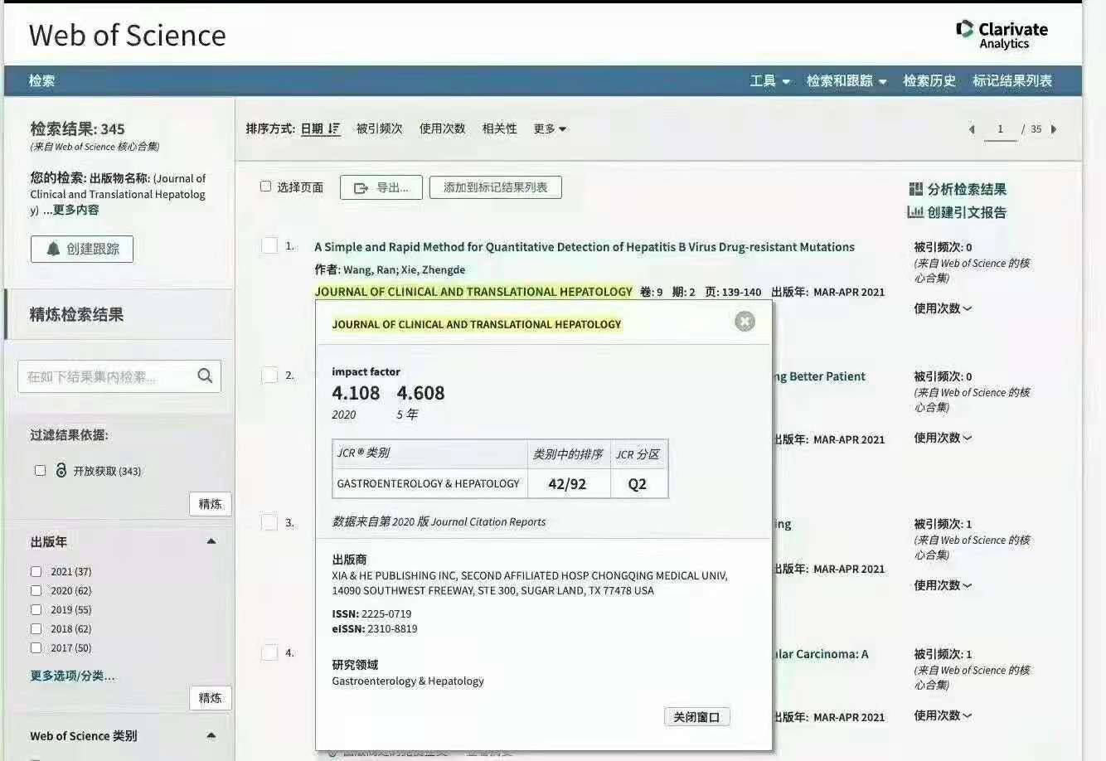The width and height of the screenshot is (1106, 761).
Task: Expand 使用次数 for result 3
Action: 943,585
